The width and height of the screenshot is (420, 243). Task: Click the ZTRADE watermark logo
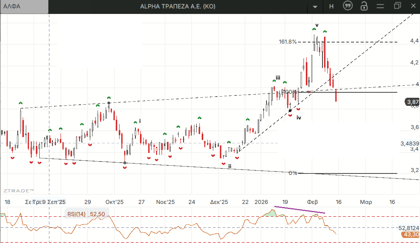[x=19, y=190]
